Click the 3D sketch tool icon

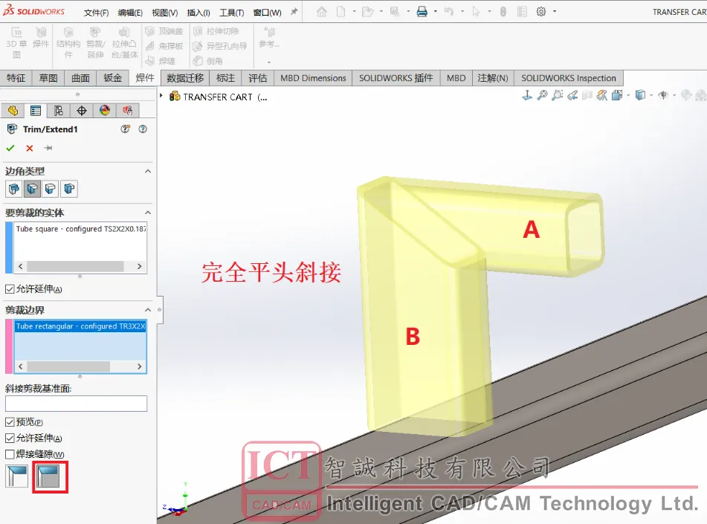[16, 33]
